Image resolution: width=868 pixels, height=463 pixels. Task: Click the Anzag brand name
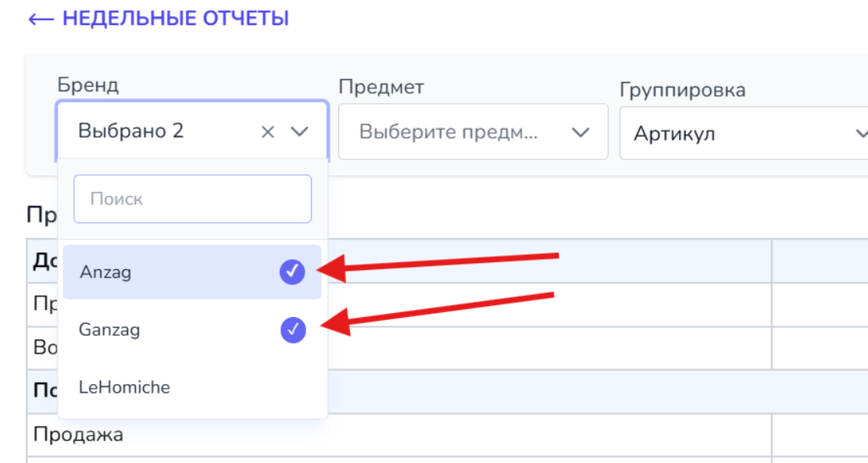[105, 272]
